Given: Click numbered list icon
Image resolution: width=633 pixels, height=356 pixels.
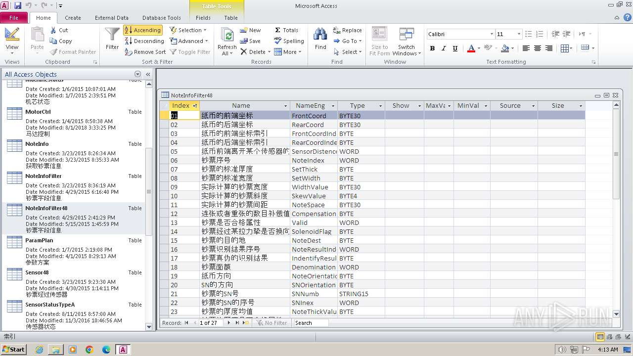Looking at the screenshot, I should pyautogui.click(x=540, y=34).
